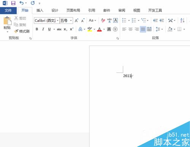
Task: Open the 文件 (File) tab
Action: click(x=8, y=10)
